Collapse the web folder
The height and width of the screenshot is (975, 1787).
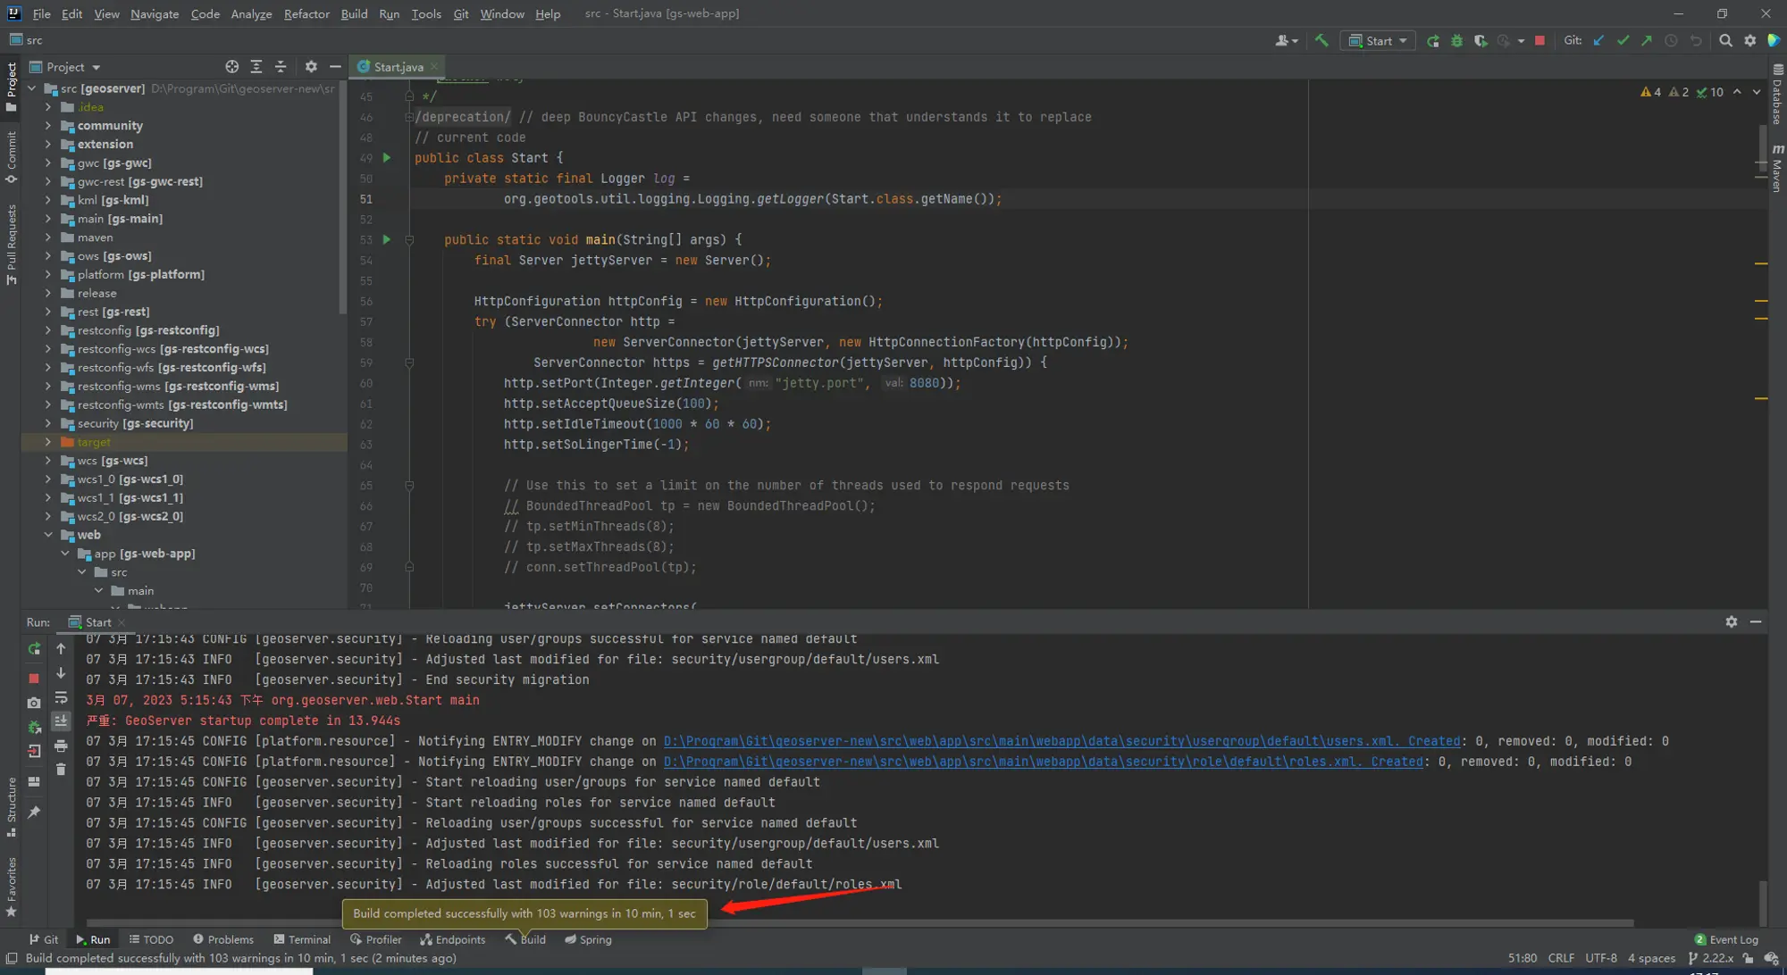tap(48, 535)
